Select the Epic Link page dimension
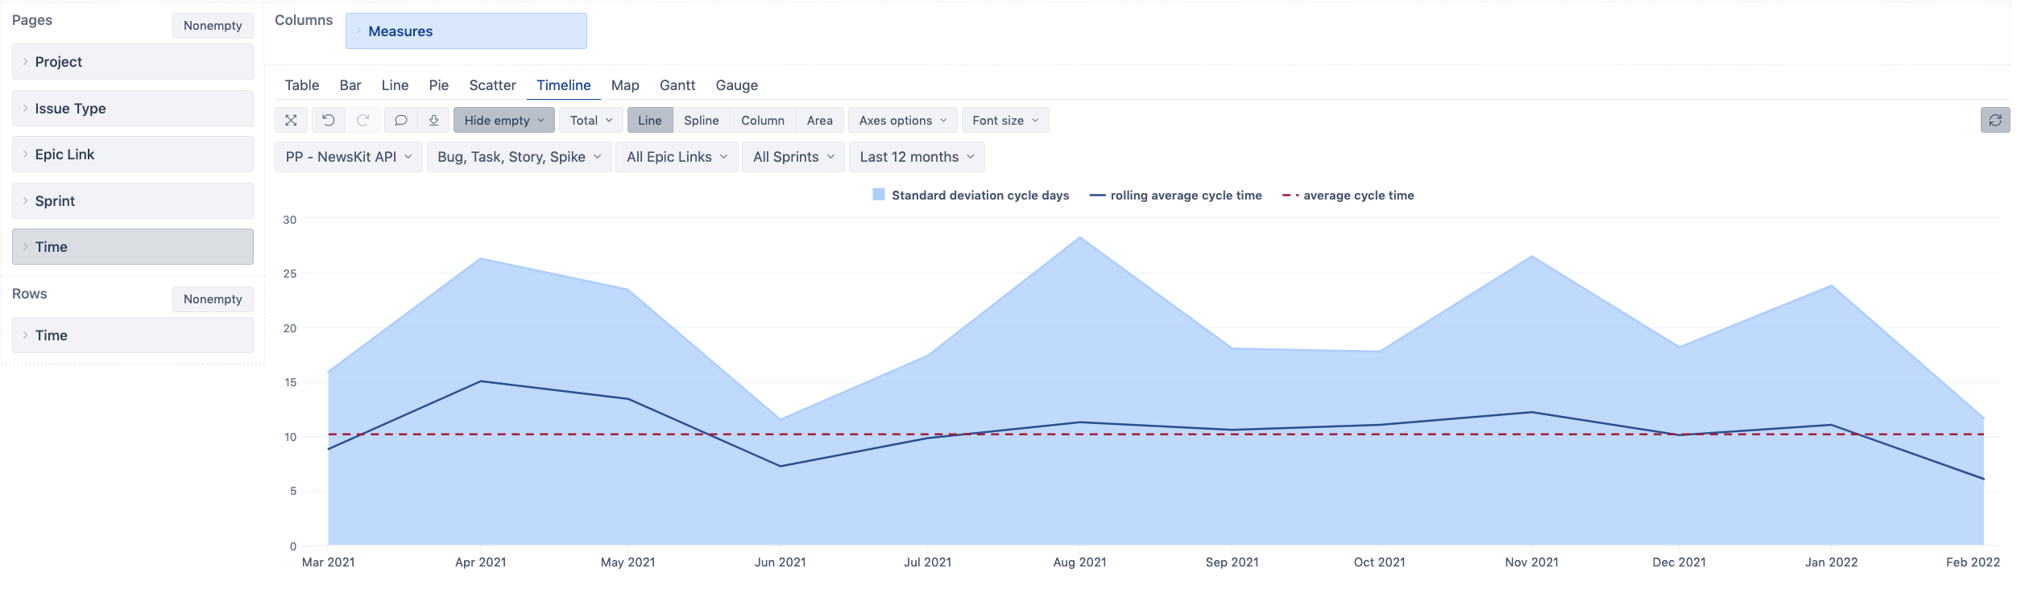2021x593 pixels. tap(133, 154)
